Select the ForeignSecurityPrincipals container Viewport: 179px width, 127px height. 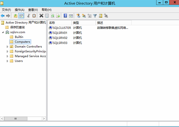tap(30, 51)
